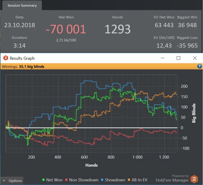Click the Winnings 35,1 big blinds label
Image resolution: width=203 pixels, height=185 pixels.
23,66
